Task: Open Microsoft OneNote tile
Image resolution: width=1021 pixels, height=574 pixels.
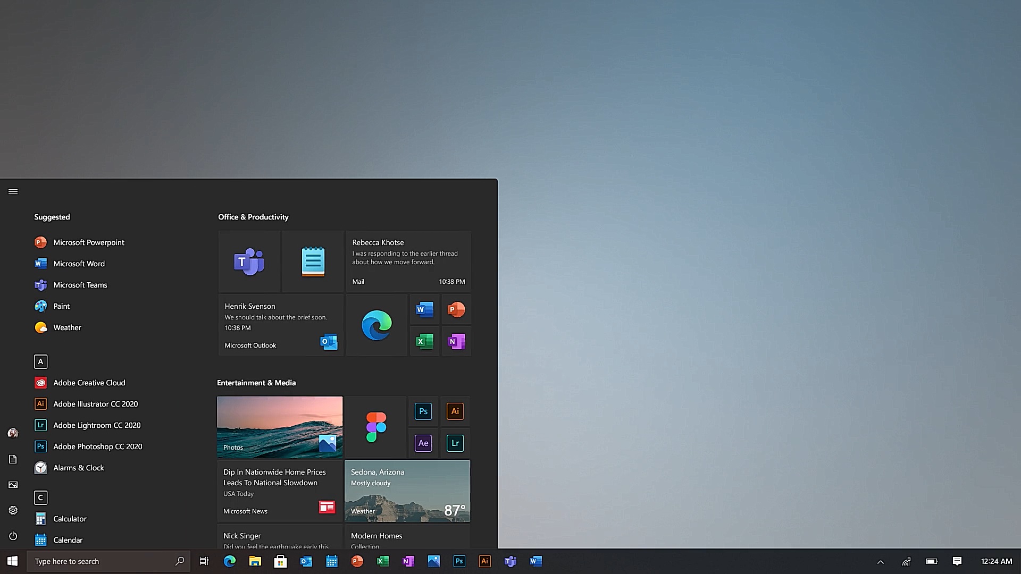Action: (456, 341)
